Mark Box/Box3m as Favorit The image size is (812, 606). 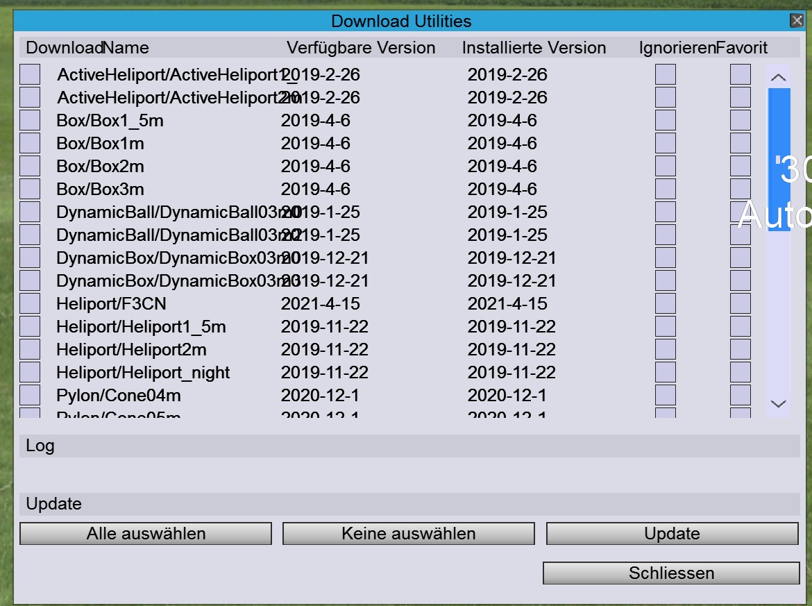pyautogui.click(x=741, y=189)
